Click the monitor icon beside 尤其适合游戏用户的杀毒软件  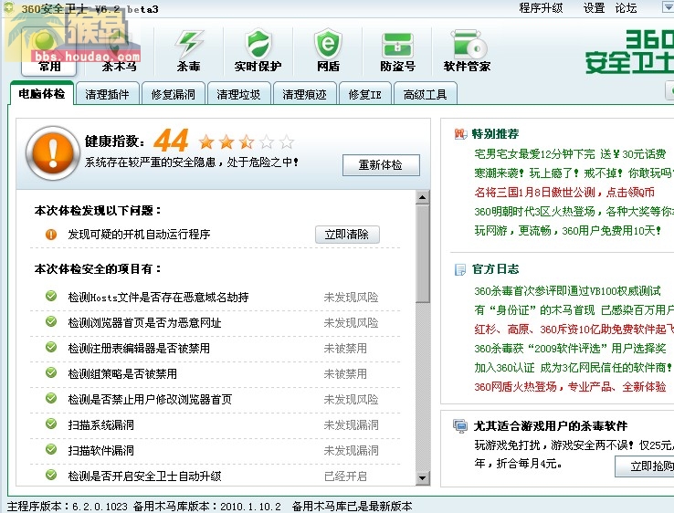point(460,426)
